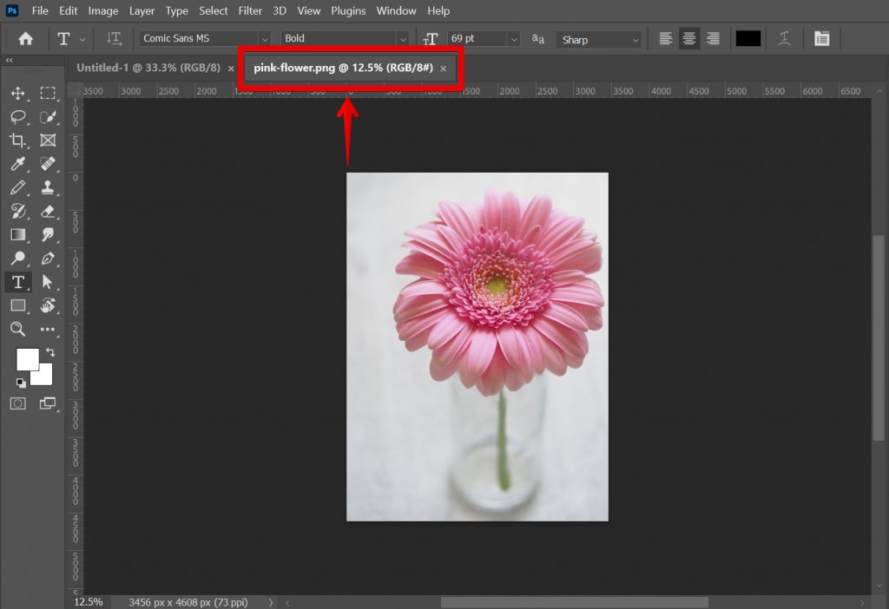Open the Sharp anti-aliasing dropdown
The width and height of the screenshot is (889, 609).
(635, 38)
